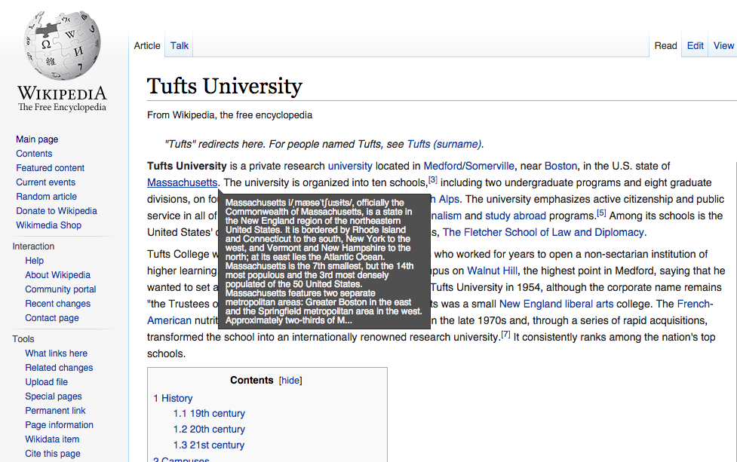Viewport: 737px width, 462px height.
Task: Open the Edit tab
Action: pyautogui.click(x=696, y=45)
